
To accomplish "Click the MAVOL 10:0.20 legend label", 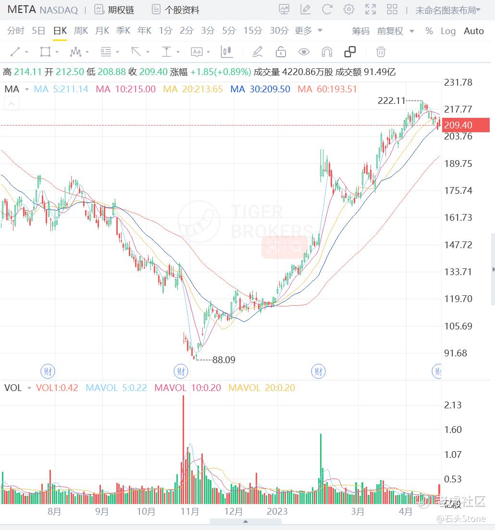I will pyautogui.click(x=188, y=388).
